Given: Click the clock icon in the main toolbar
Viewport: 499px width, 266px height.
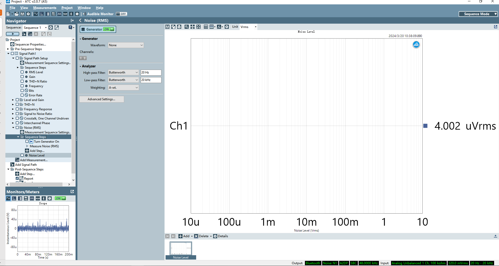Looking at the screenshot, I should pos(77,14).
